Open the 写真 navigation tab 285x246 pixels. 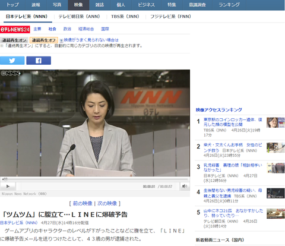point(57,5)
